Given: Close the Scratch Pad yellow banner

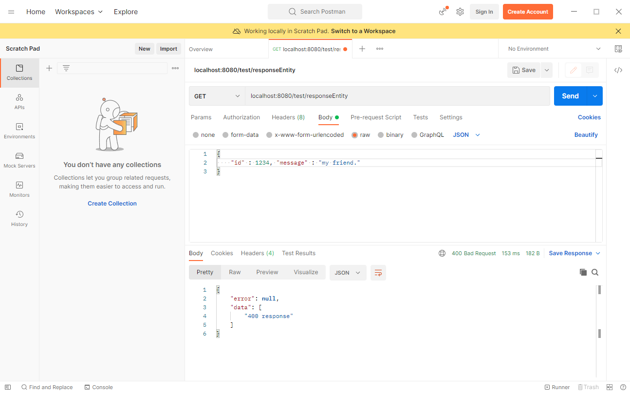Looking at the screenshot, I should [618, 31].
